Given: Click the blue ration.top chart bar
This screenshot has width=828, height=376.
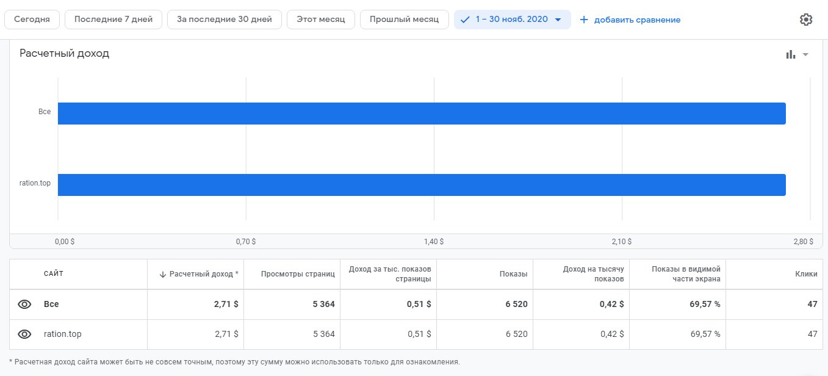Looking at the screenshot, I should [x=421, y=185].
